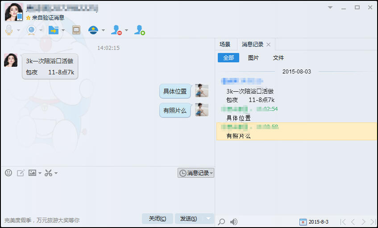Select the 全部 filter tab
The height and width of the screenshot is (228, 378).
228,58
